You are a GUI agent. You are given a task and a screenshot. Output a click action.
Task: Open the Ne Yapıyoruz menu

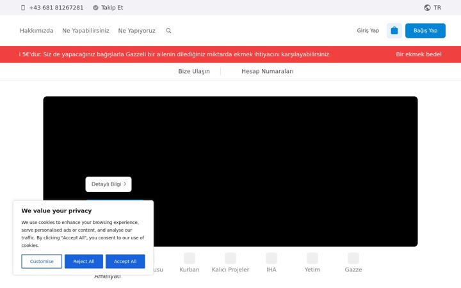(x=137, y=31)
